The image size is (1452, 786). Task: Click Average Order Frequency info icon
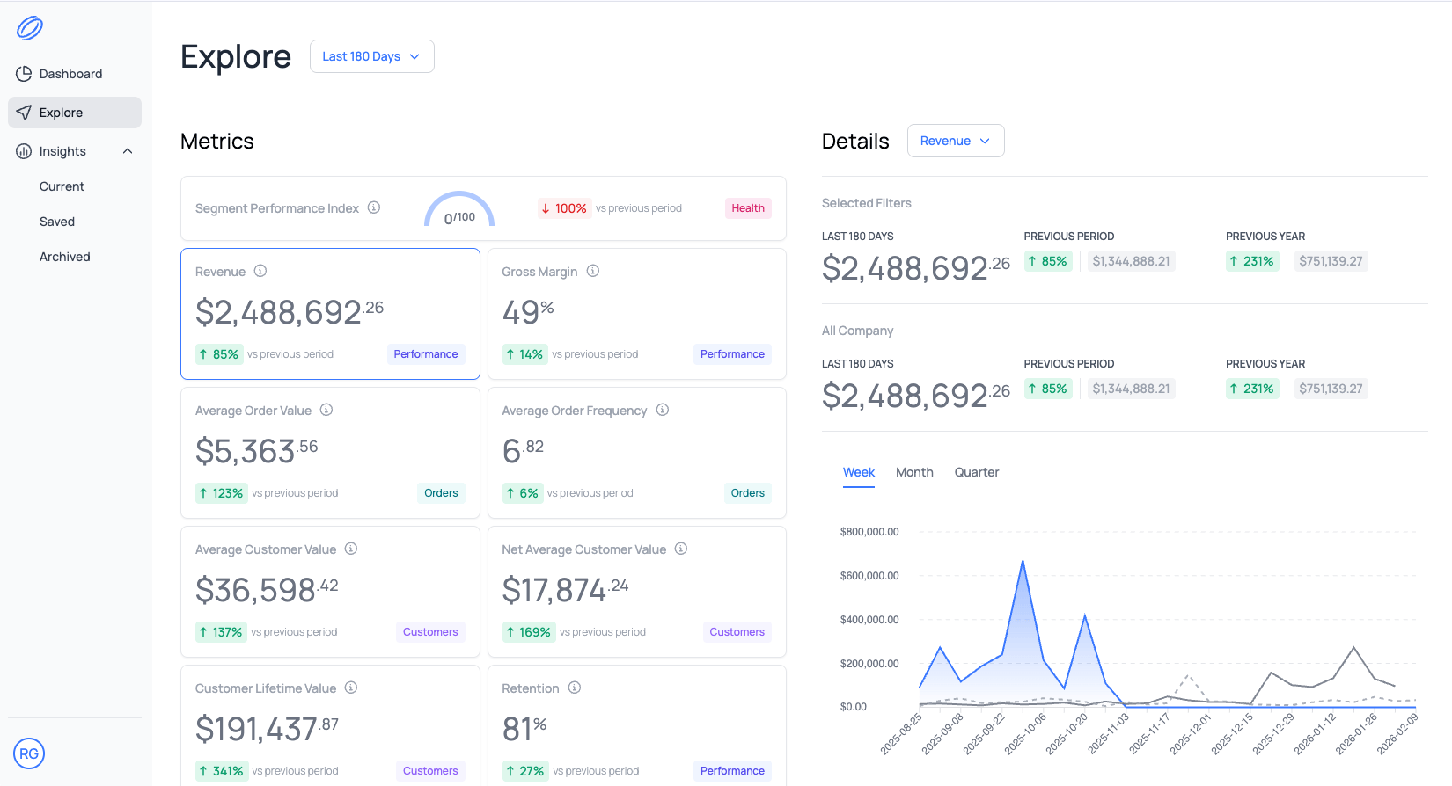663,410
